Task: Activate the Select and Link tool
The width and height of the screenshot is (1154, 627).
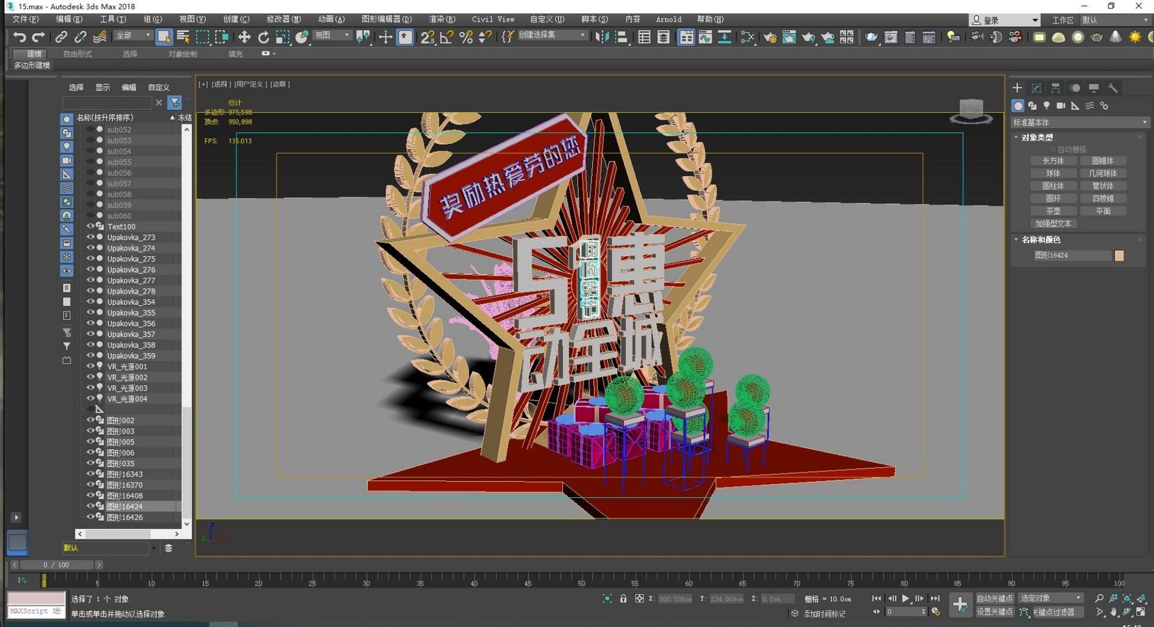Action: [x=61, y=37]
